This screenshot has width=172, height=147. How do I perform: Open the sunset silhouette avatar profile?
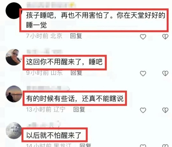pyautogui.click(x=14, y=94)
